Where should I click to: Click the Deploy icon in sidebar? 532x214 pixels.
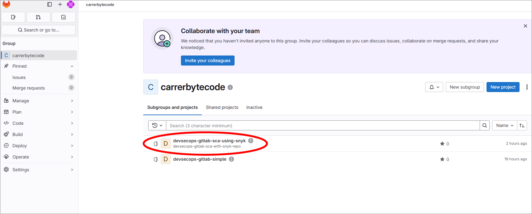pos(6,145)
